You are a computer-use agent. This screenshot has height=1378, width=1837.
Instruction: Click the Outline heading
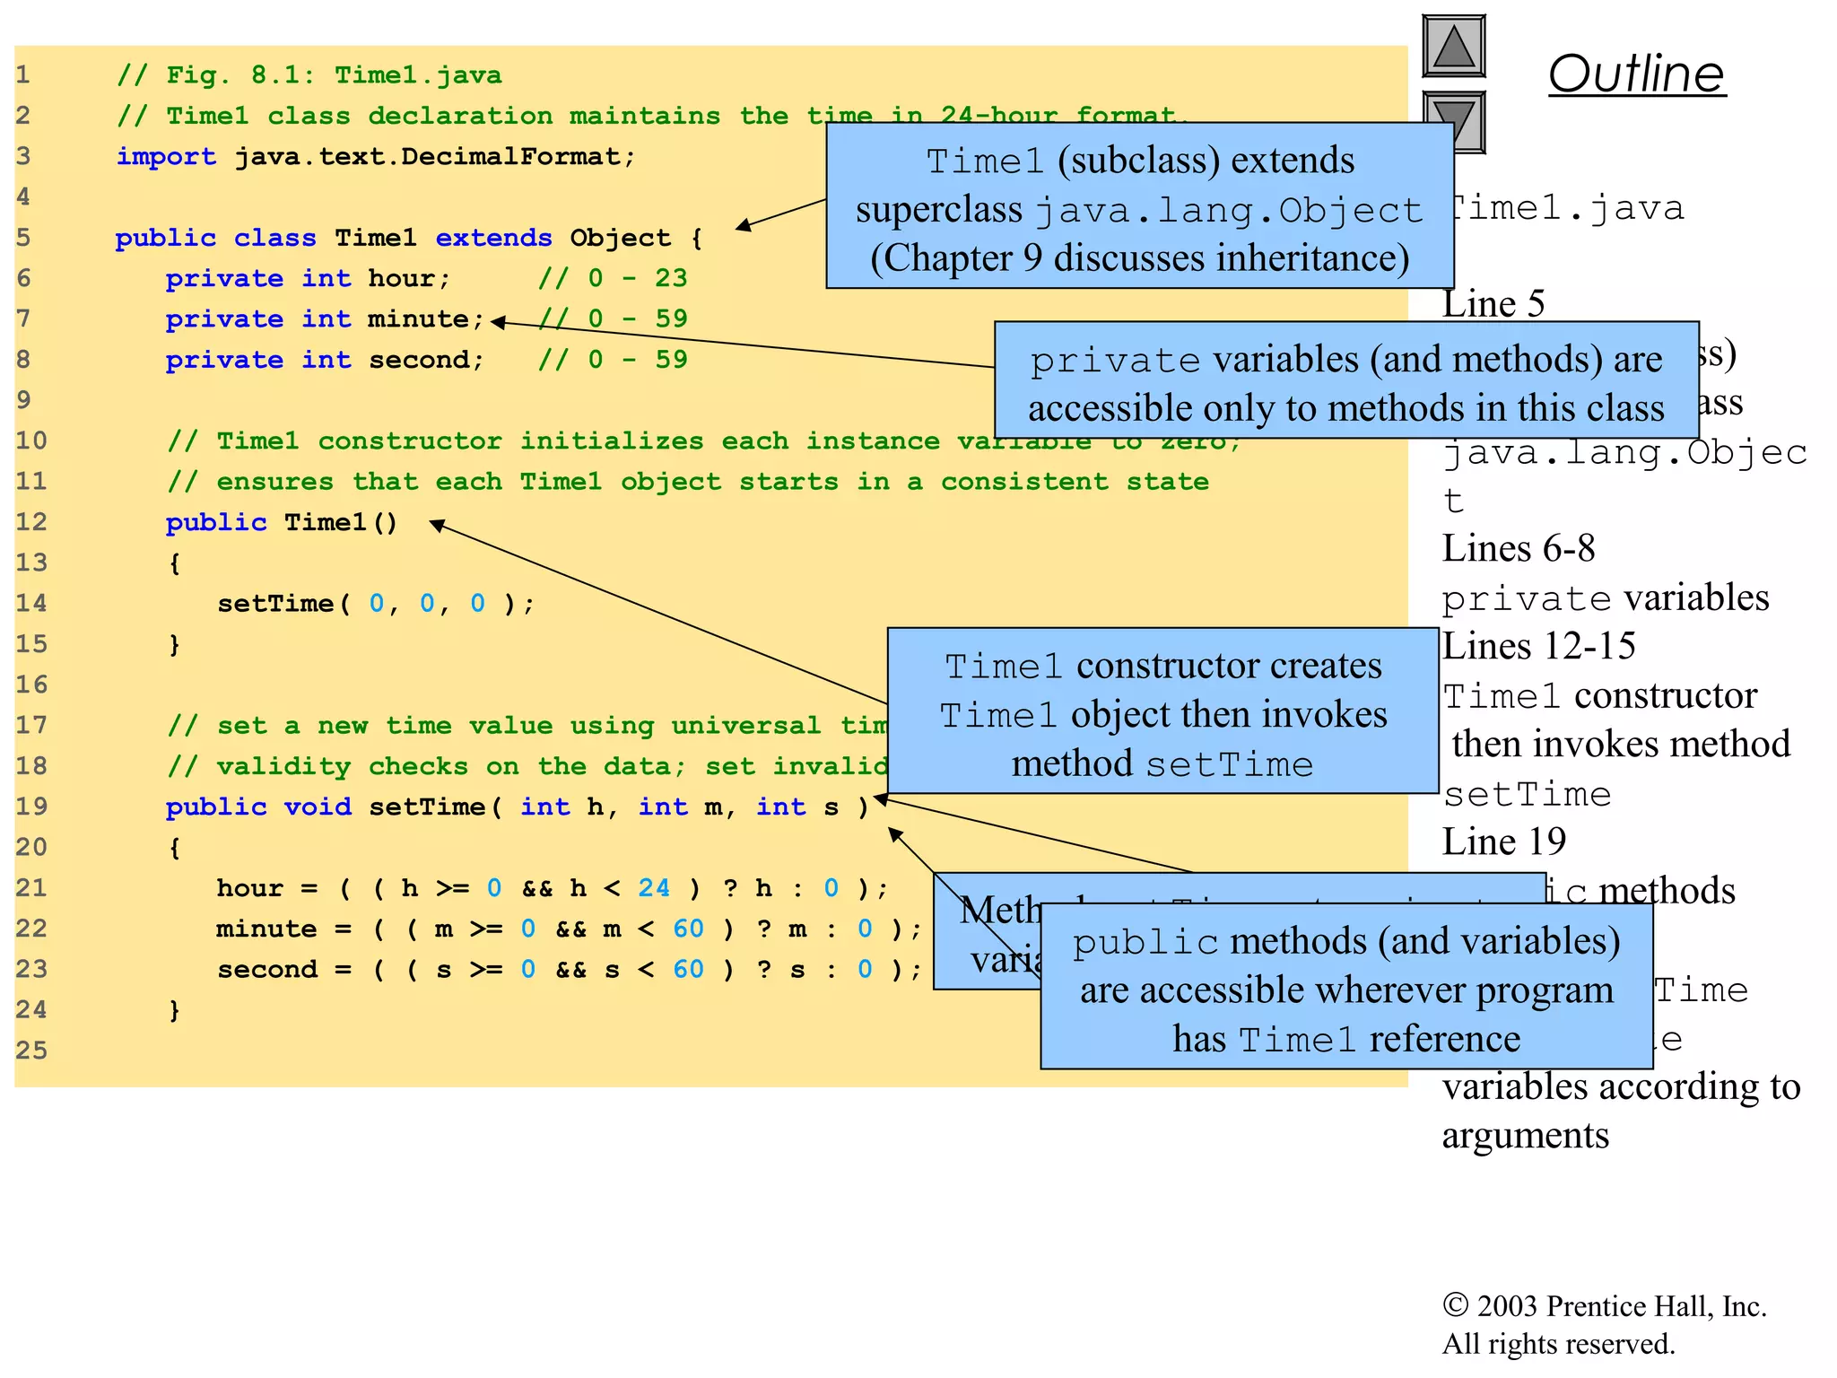point(1637,74)
